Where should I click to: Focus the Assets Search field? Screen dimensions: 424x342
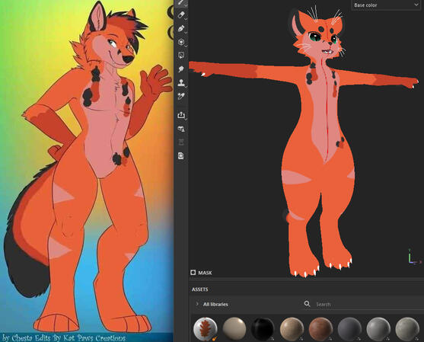coord(368,305)
